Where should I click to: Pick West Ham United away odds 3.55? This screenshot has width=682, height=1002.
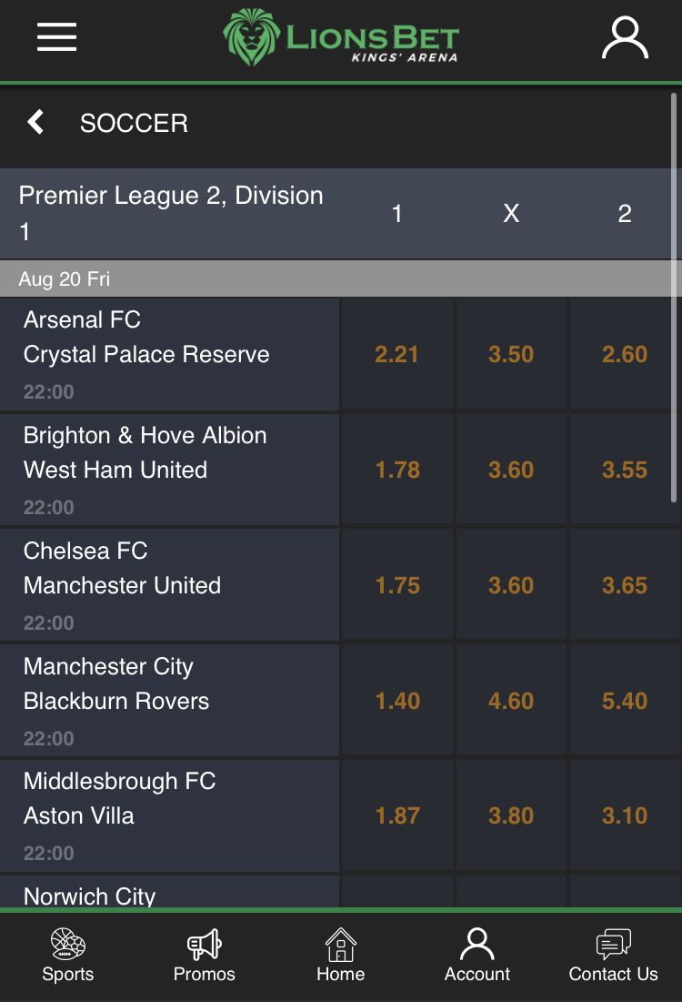pos(625,470)
